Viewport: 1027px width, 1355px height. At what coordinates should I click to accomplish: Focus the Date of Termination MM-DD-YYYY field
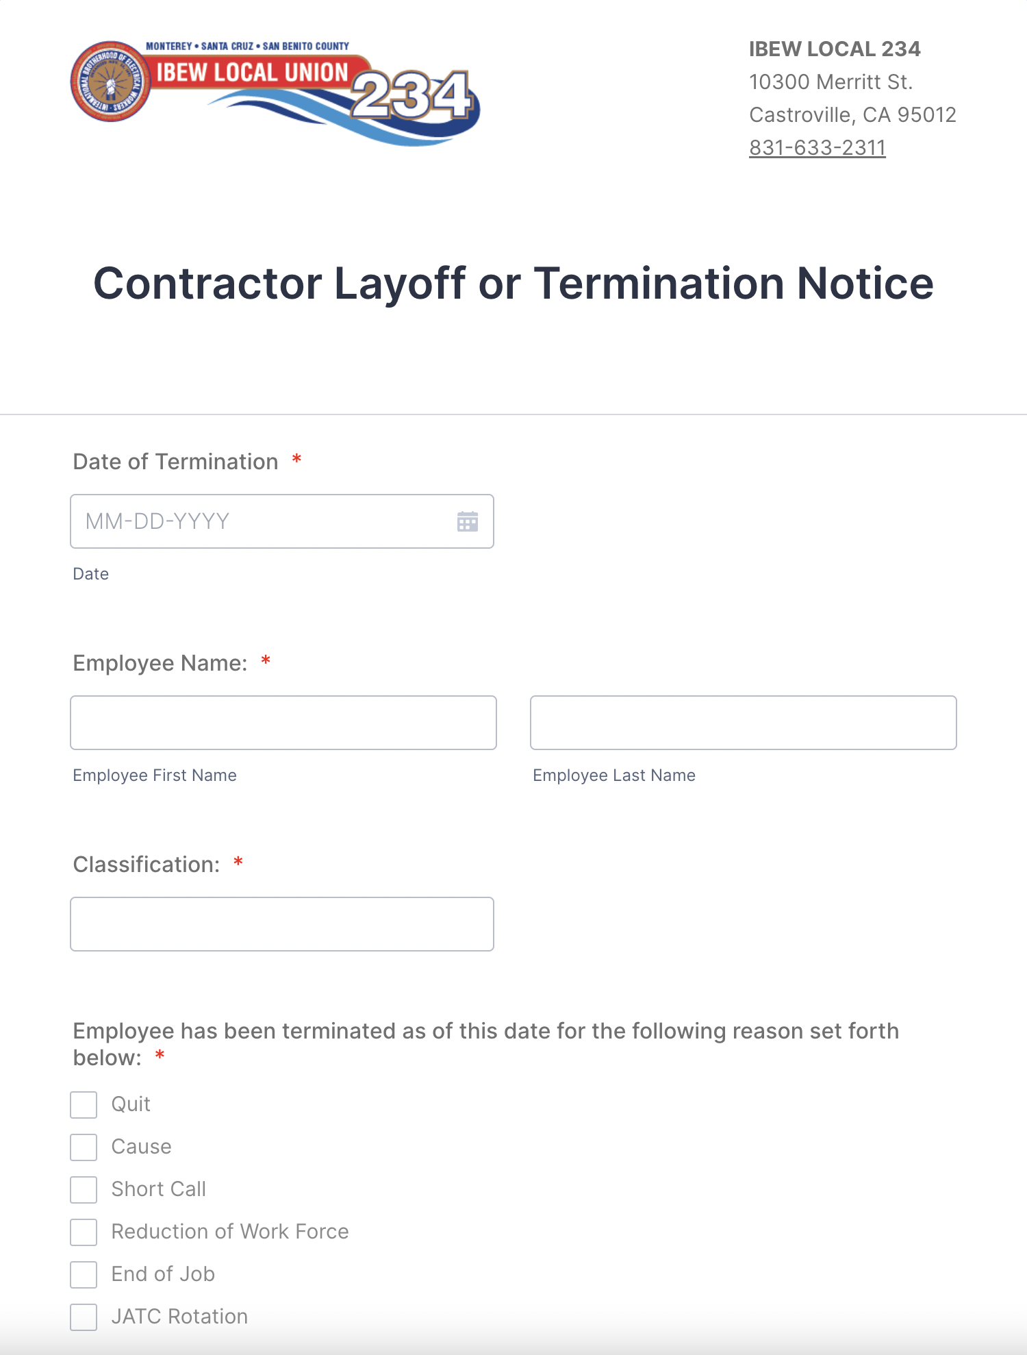coord(282,521)
